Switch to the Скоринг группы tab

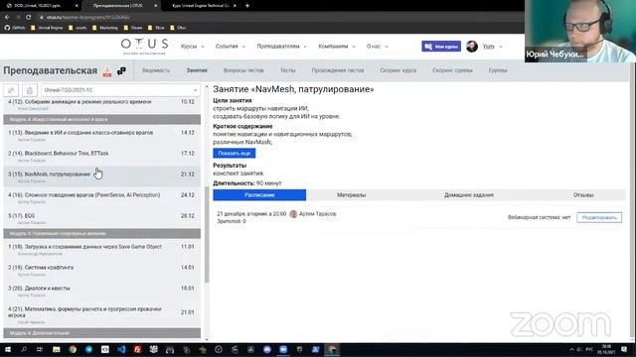tap(452, 70)
